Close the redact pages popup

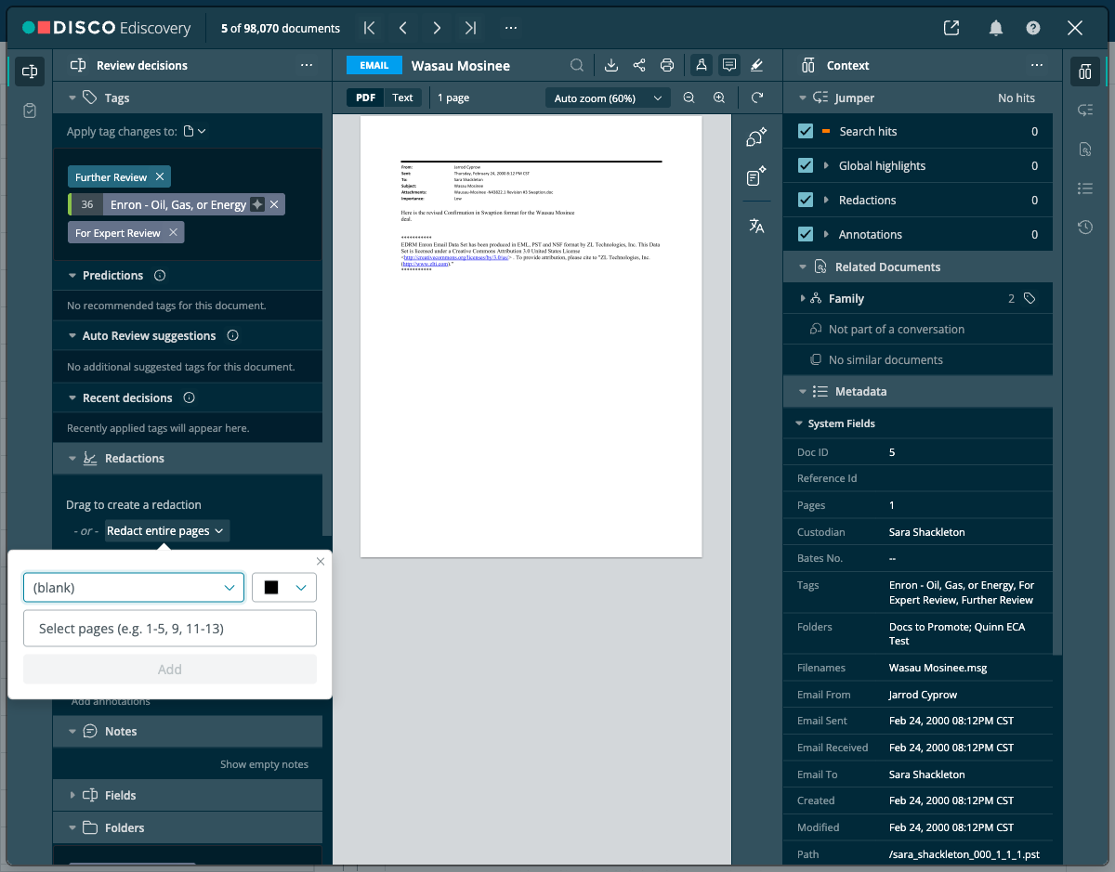(321, 561)
